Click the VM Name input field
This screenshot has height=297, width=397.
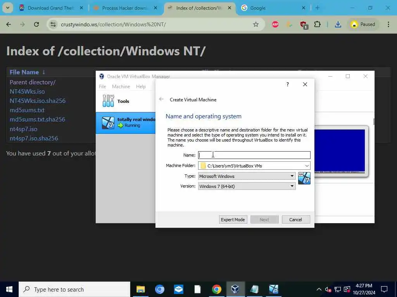tap(254, 155)
